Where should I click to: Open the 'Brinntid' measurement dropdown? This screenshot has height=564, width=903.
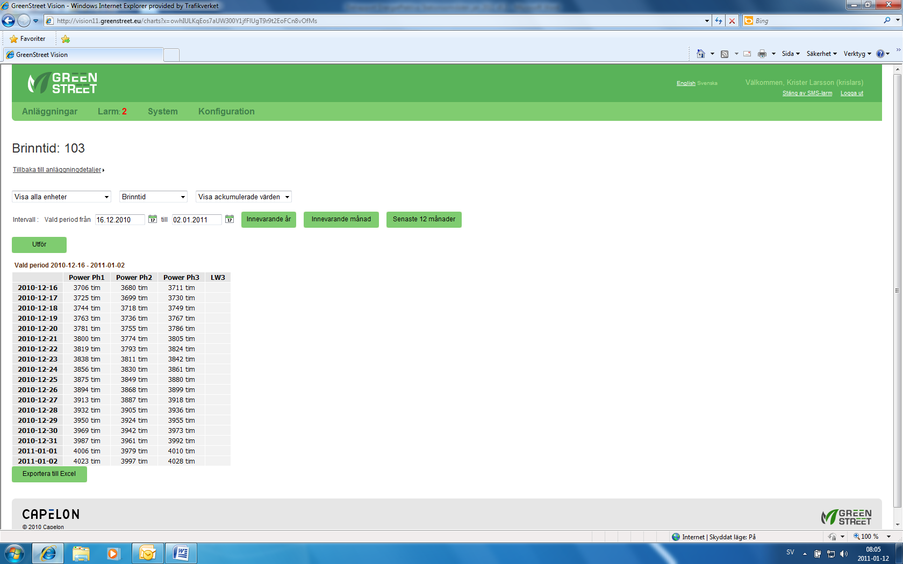coord(154,197)
